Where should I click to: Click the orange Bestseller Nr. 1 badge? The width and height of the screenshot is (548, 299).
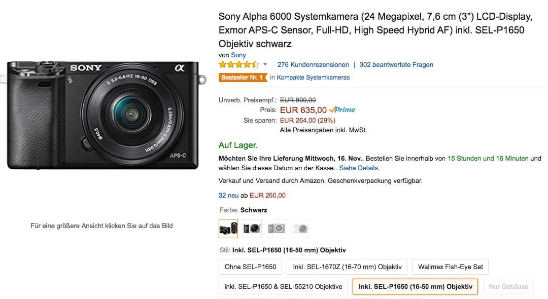click(243, 78)
